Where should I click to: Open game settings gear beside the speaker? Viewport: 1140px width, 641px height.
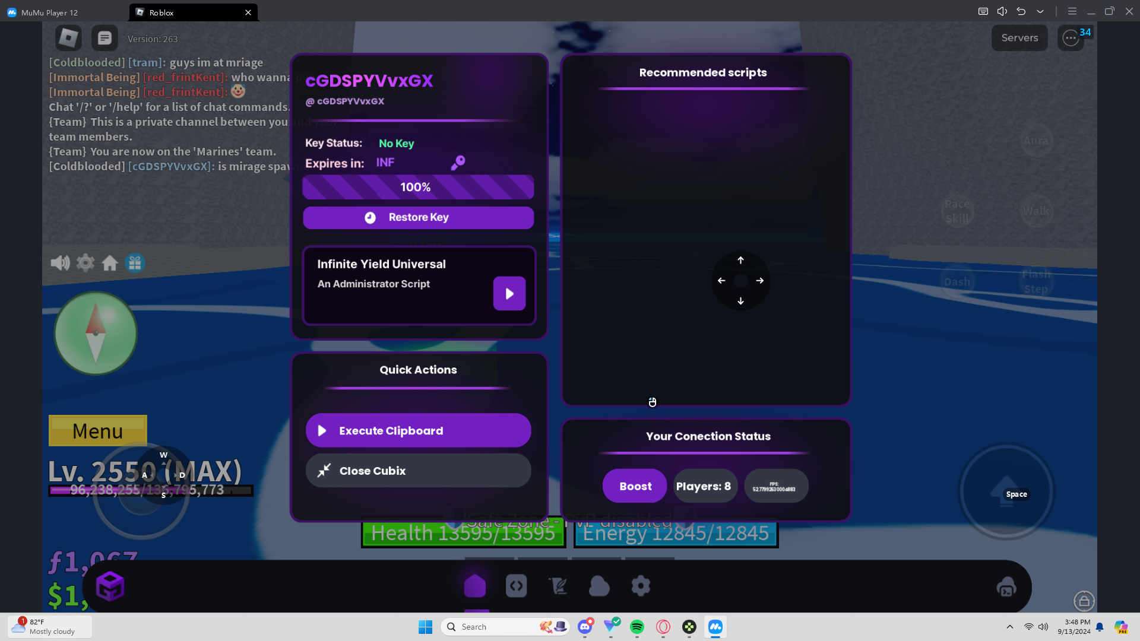click(x=85, y=262)
